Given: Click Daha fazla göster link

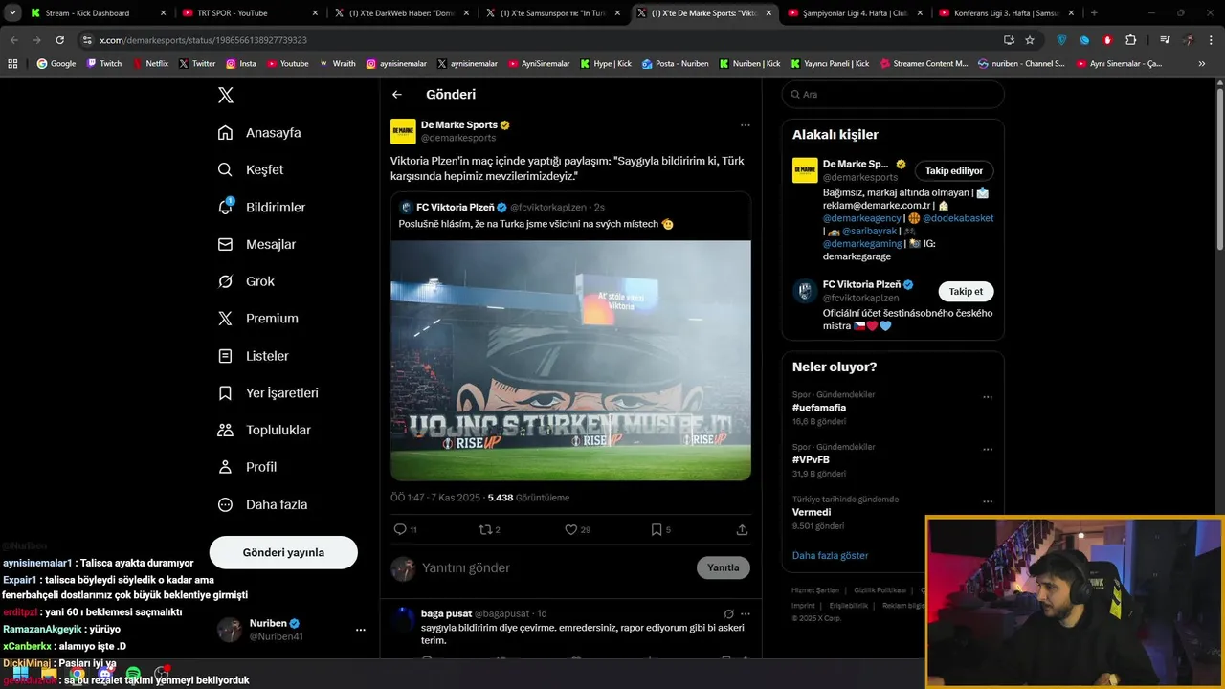Looking at the screenshot, I should [x=830, y=555].
